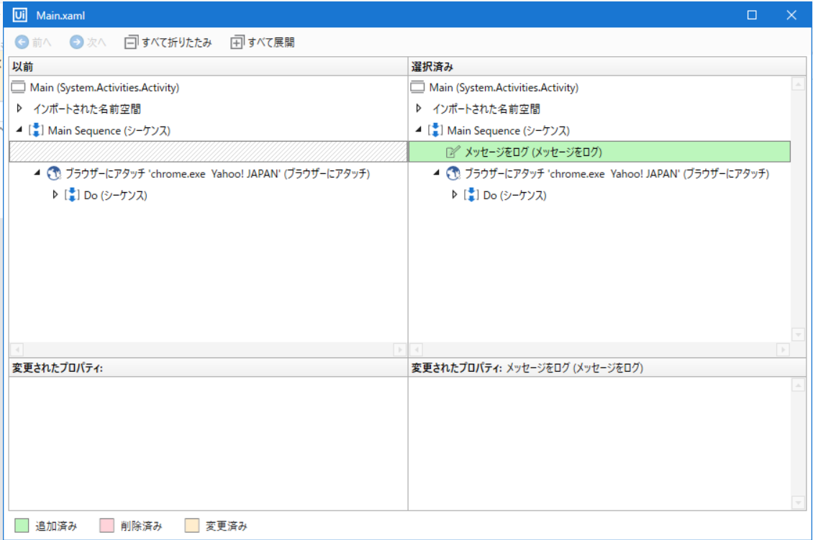Click Do sequence icon in 以前 pane
Screen dimensions: 813x540
[x=71, y=195]
